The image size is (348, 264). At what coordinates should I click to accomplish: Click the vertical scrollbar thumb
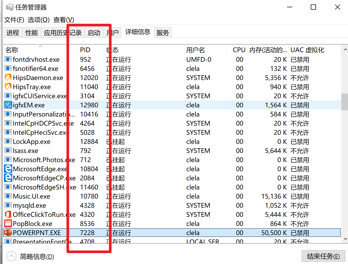pyautogui.click(x=345, y=102)
